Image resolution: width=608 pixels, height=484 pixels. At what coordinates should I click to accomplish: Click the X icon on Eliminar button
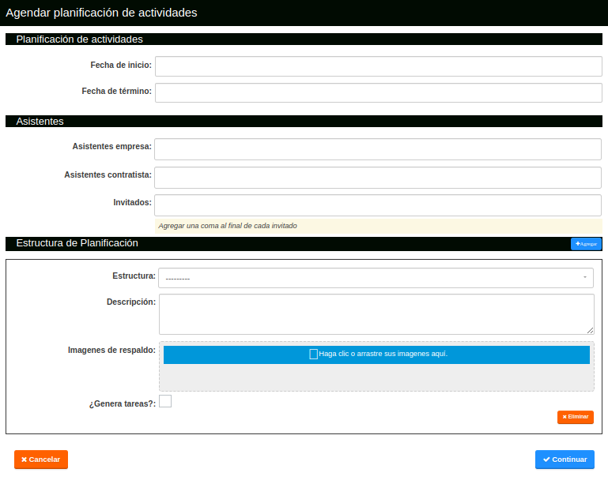point(565,417)
